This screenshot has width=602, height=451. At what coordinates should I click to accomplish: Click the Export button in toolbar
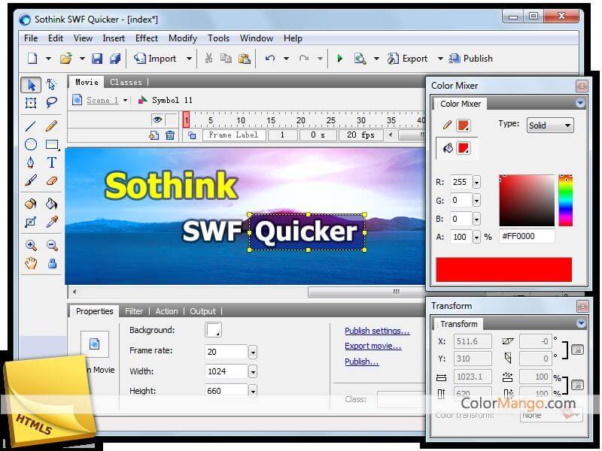408,59
